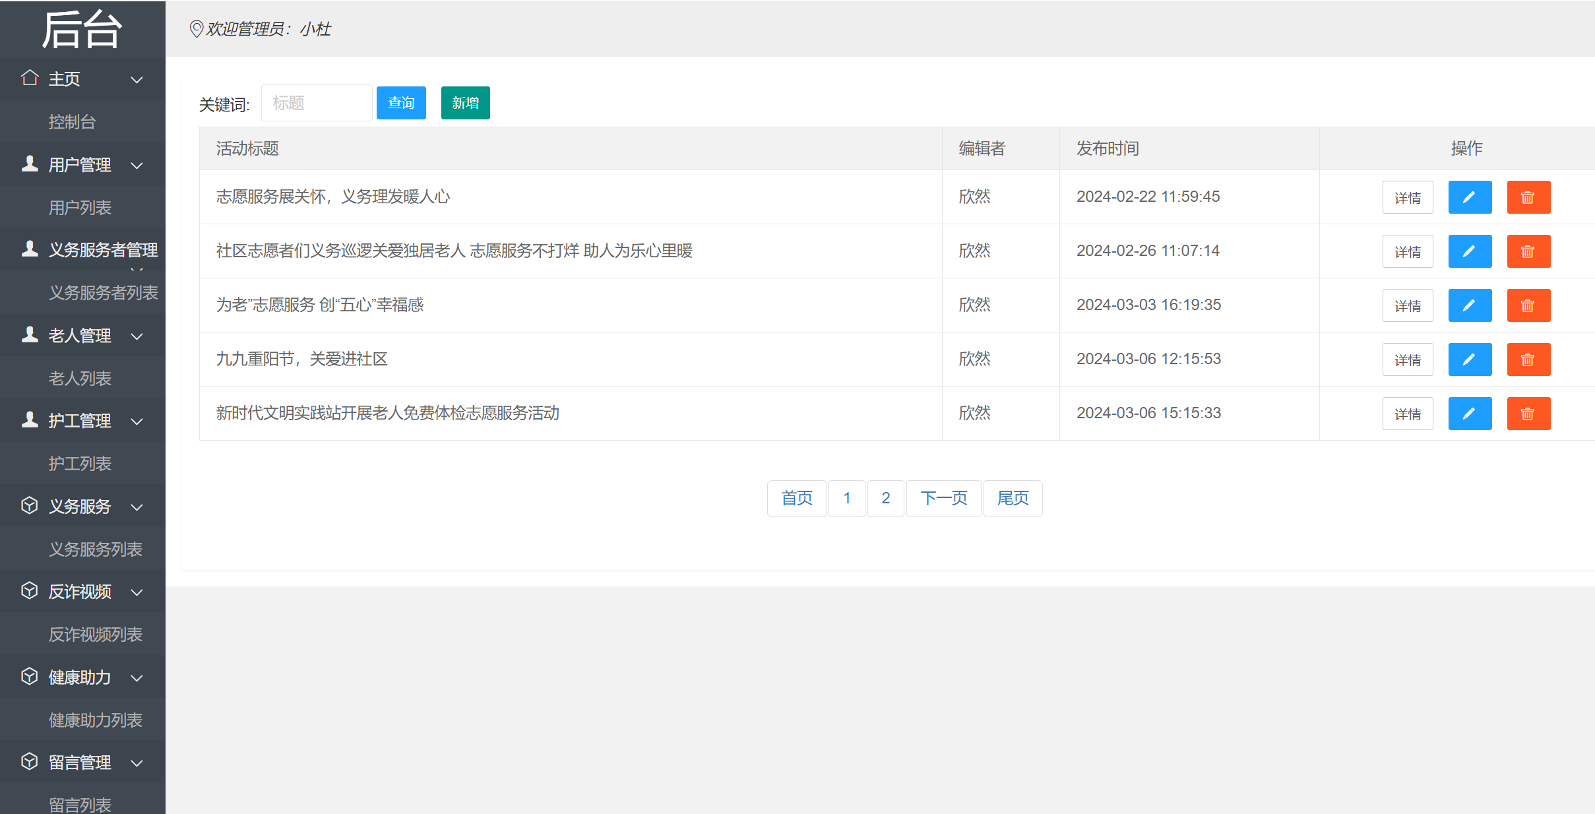Image resolution: width=1595 pixels, height=814 pixels.
Task: Click the person icon beside 义务服务者管理
Action: [x=30, y=249]
